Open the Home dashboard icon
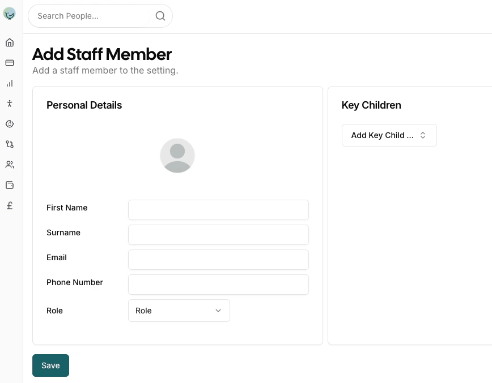The height and width of the screenshot is (383, 492). pos(9,42)
